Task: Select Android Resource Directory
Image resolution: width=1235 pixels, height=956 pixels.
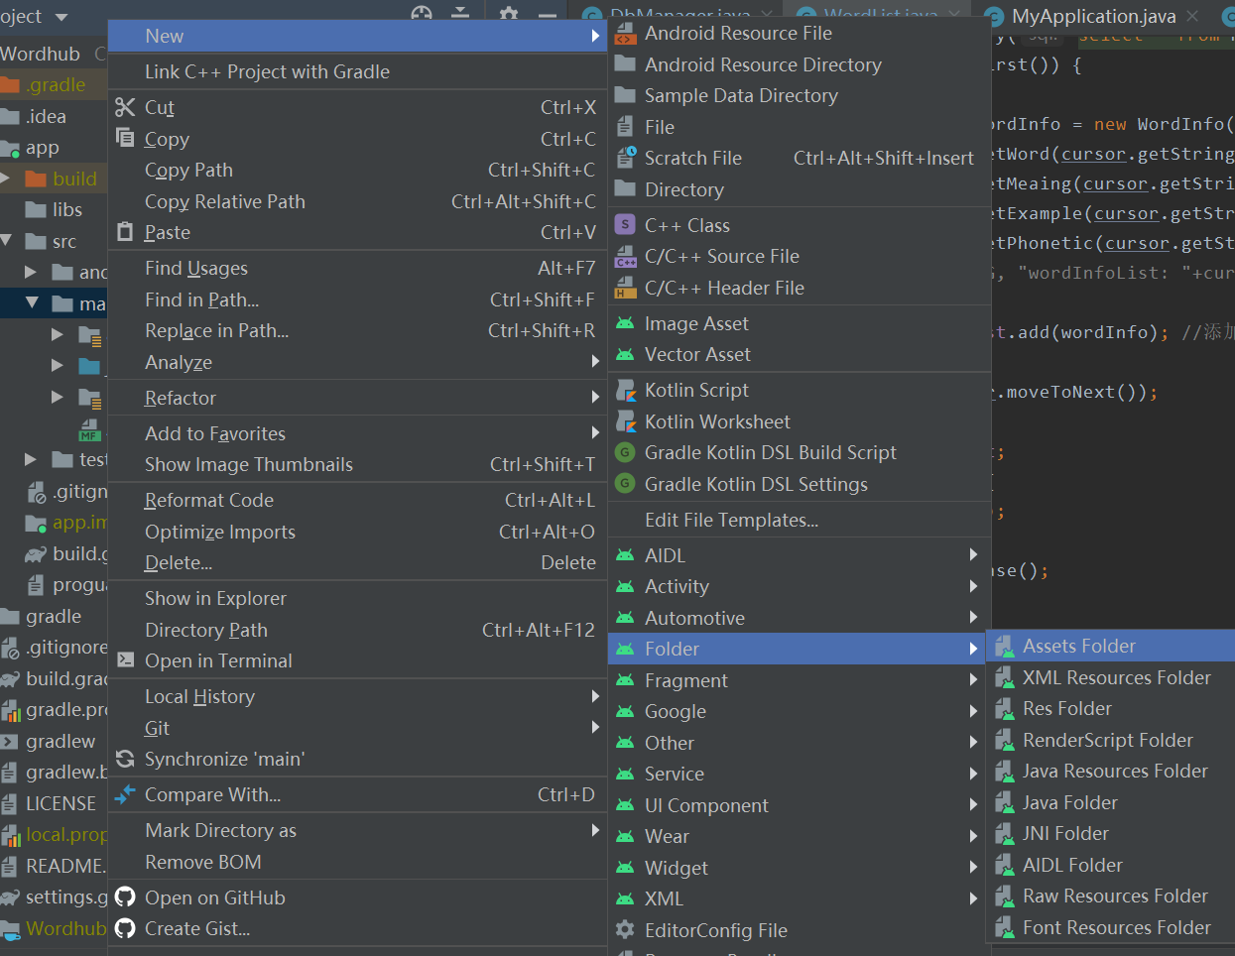Action: 799,64
